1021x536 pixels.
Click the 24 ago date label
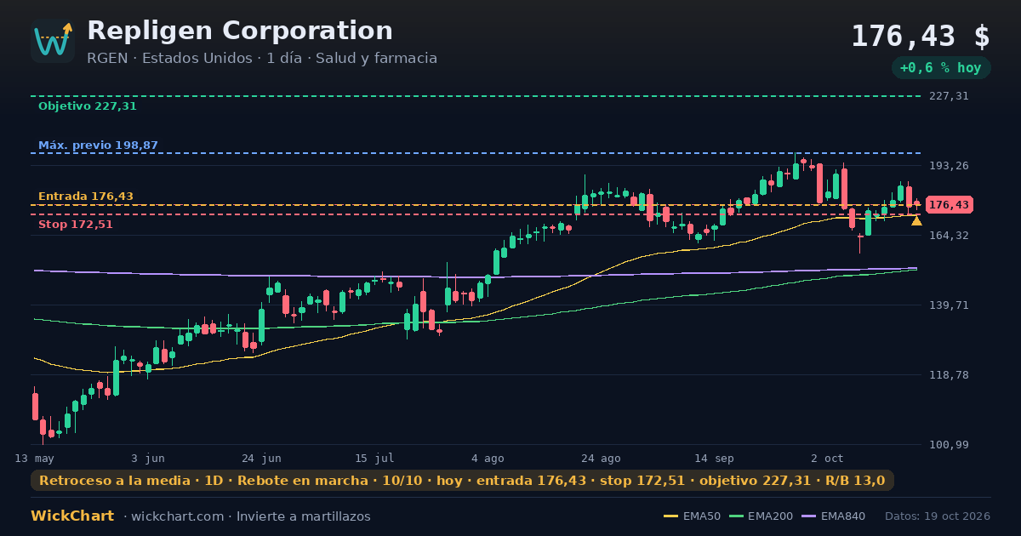601,458
